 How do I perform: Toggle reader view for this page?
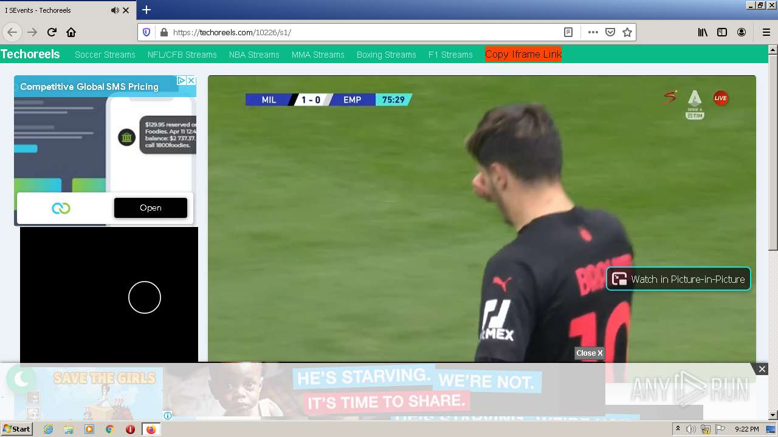click(x=568, y=32)
